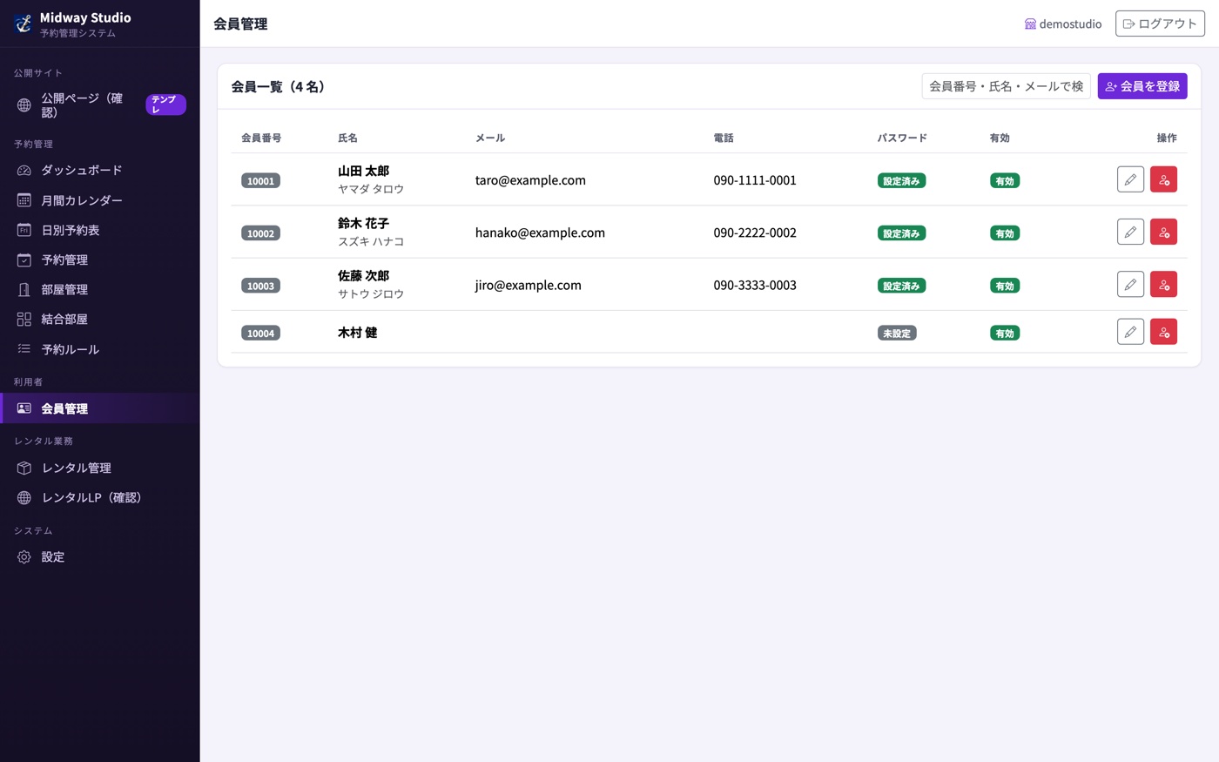
Task: Go to レンタル管理
Action: click(x=100, y=468)
